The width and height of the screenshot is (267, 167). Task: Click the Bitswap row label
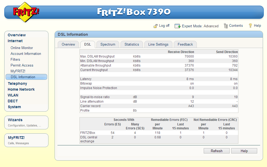click(x=86, y=83)
